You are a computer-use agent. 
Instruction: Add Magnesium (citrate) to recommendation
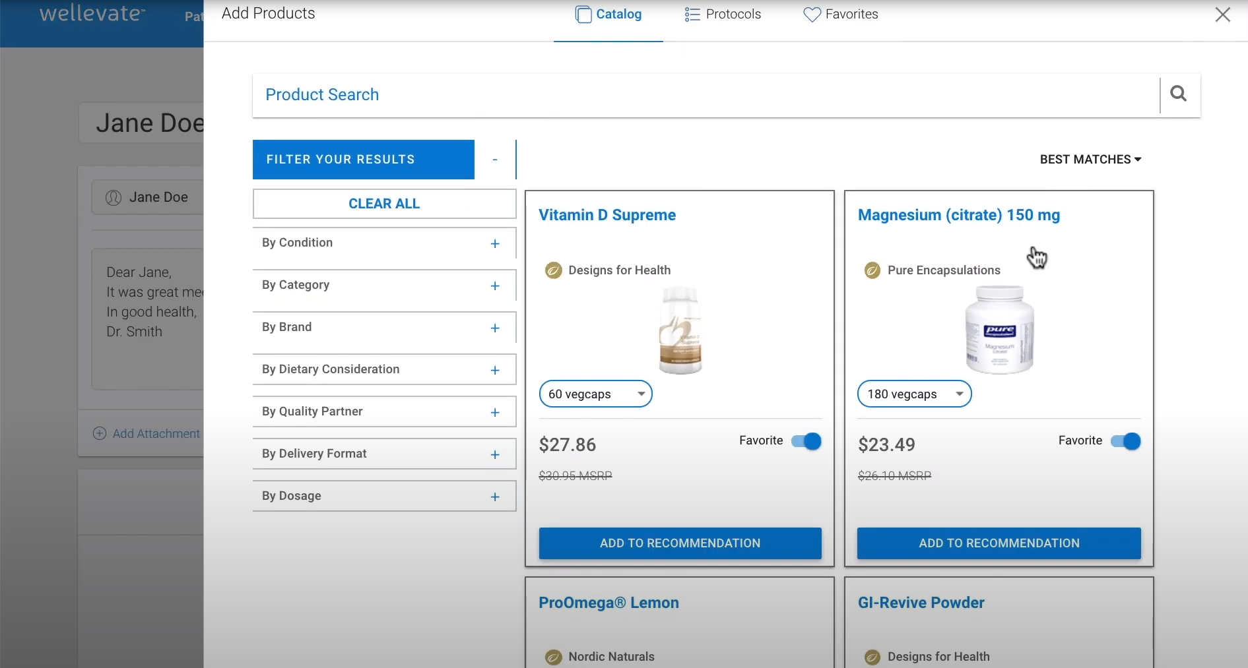point(999,543)
